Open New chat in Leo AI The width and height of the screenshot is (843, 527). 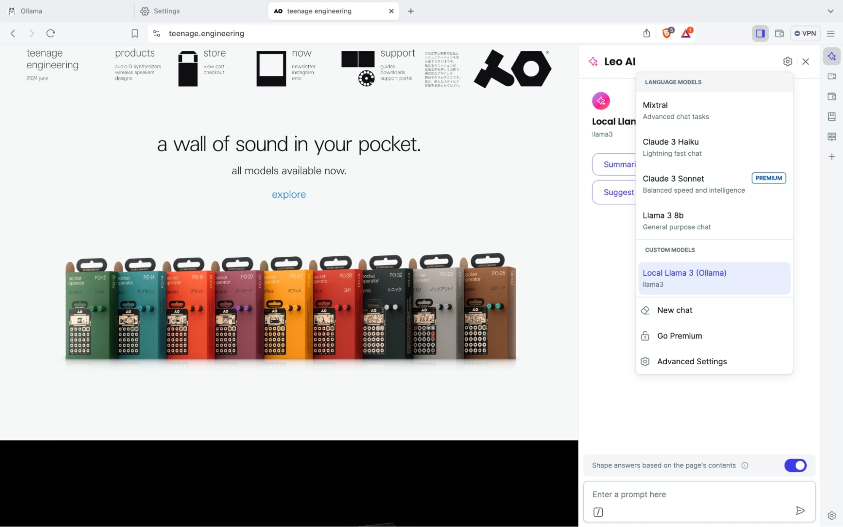point(673,309)
